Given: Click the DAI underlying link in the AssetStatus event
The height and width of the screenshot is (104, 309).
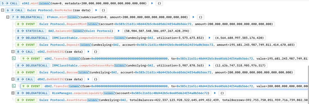Looking at the screenshot, I should tap(123, 100).
